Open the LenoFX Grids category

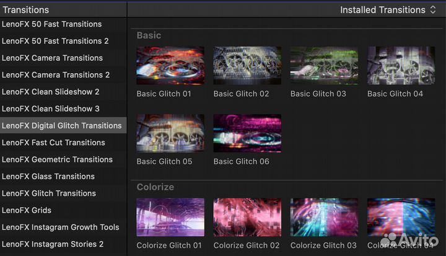point(63,210)
